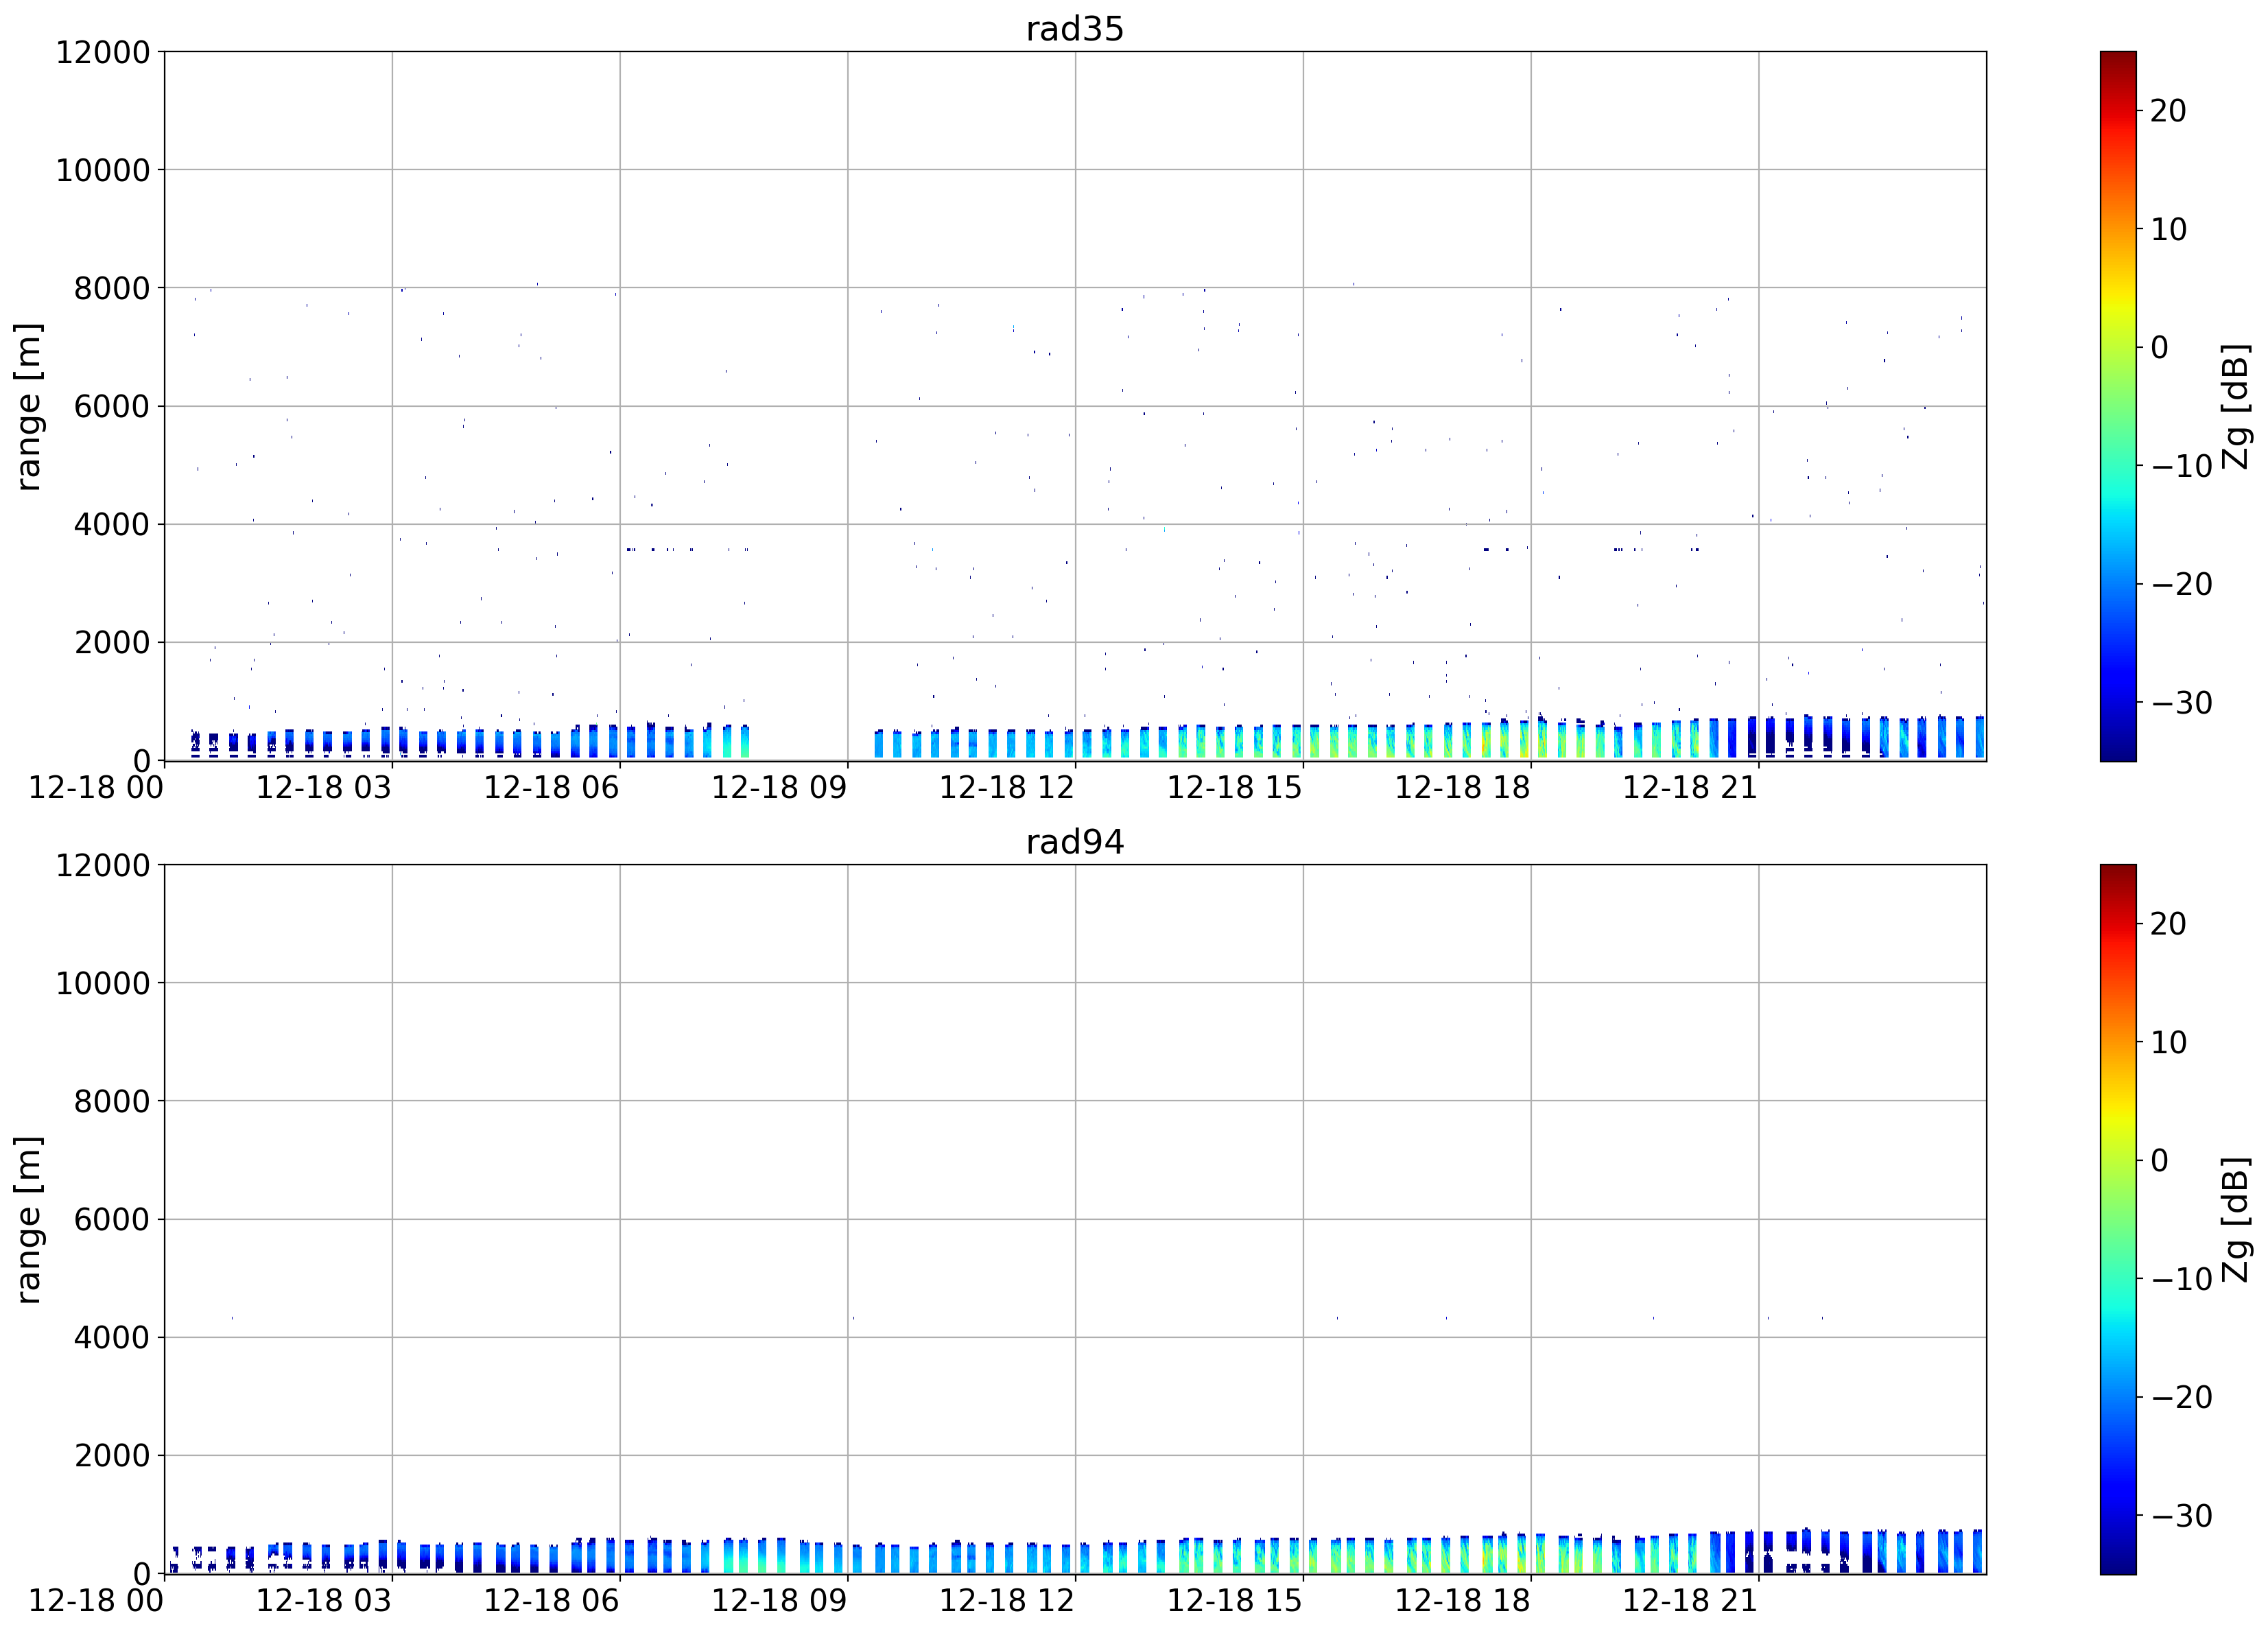Select the rad94 colorbar gradient
Viewport: 2268px width, 1631px height.
click(x=2118, y=1219)
